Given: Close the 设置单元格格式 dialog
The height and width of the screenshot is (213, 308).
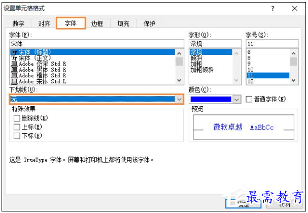Looking at the screenshot, I should pyautogui.click(x=295, y=9).
